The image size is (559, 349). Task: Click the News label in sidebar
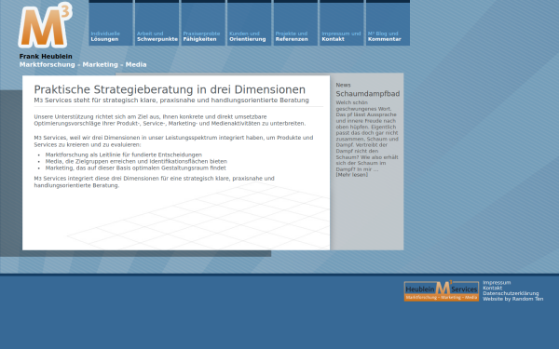(343, 85)
